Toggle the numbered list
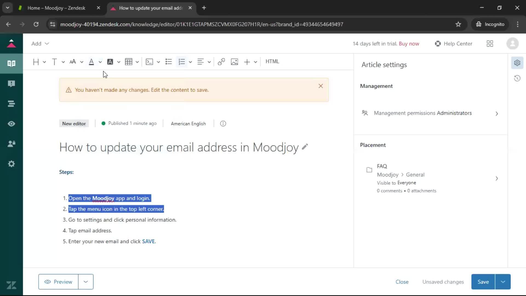This screenshot has width=526, height=296. [182, 62]
